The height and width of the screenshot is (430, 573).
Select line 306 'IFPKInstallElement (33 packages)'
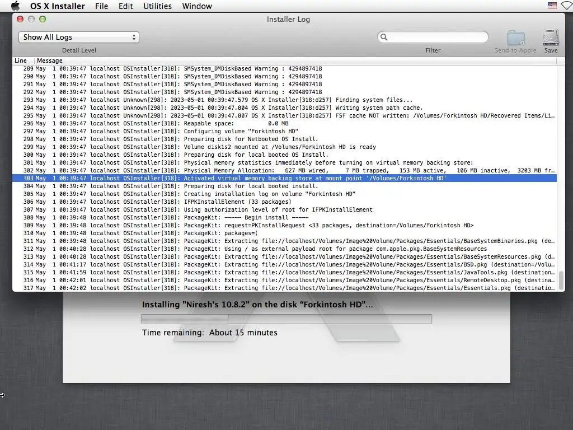point(284,202)
